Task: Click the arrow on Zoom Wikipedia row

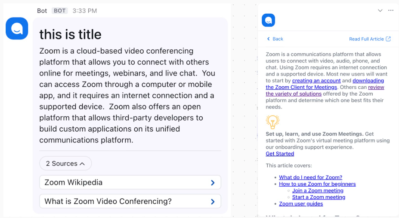Action: (213, 182)
